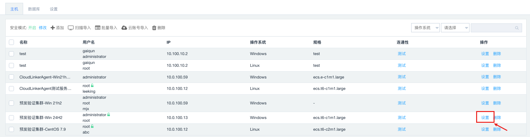Focus the search input field
This screenshot has height=137, width=530.
click(x=493, y=28)
